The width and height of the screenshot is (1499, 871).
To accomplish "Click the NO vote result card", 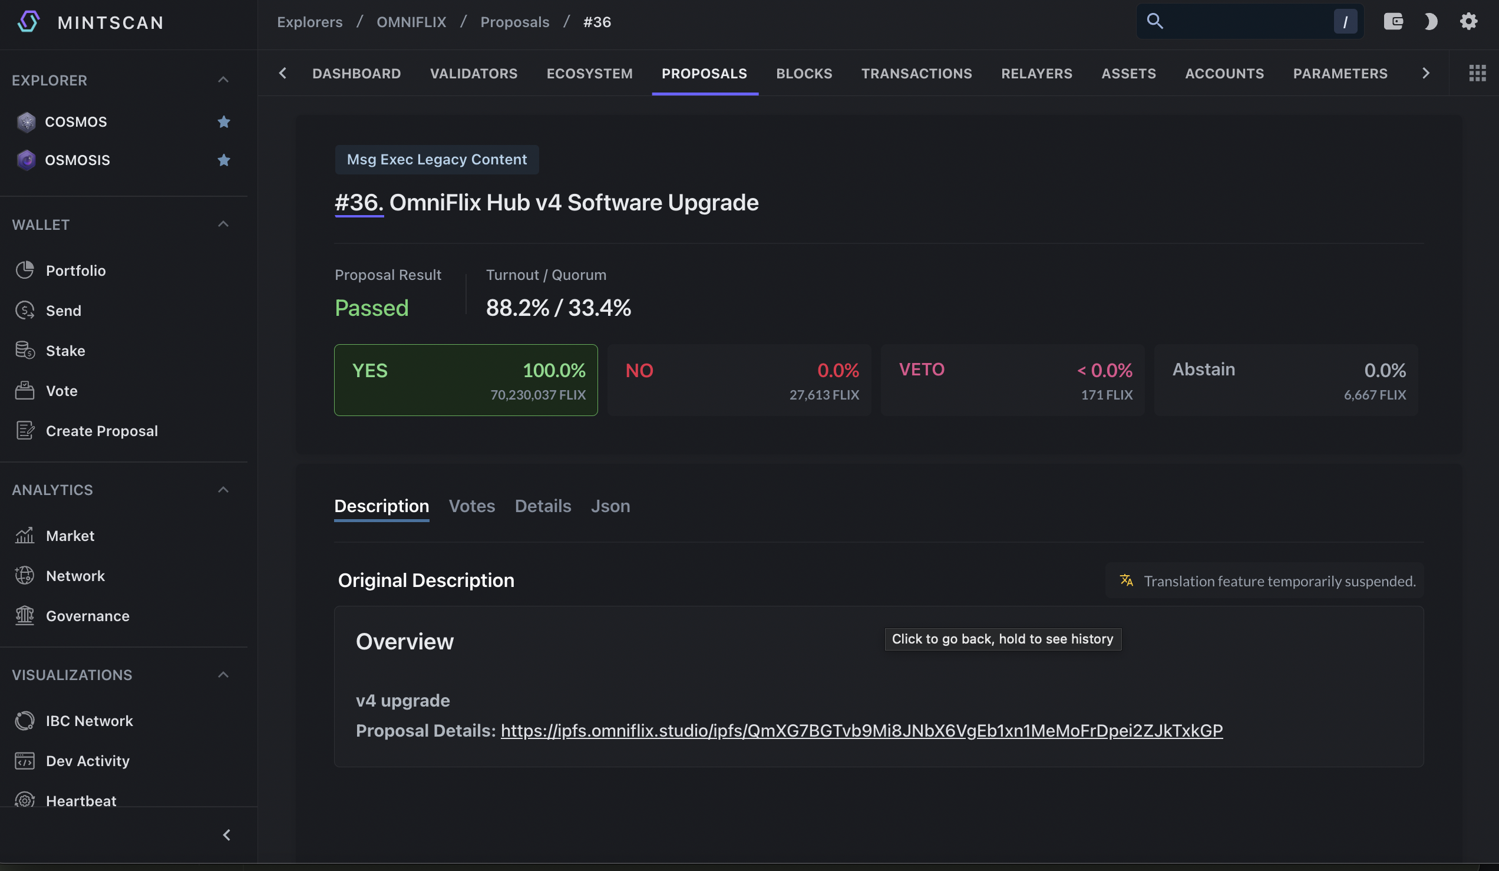I will [739, 380].
